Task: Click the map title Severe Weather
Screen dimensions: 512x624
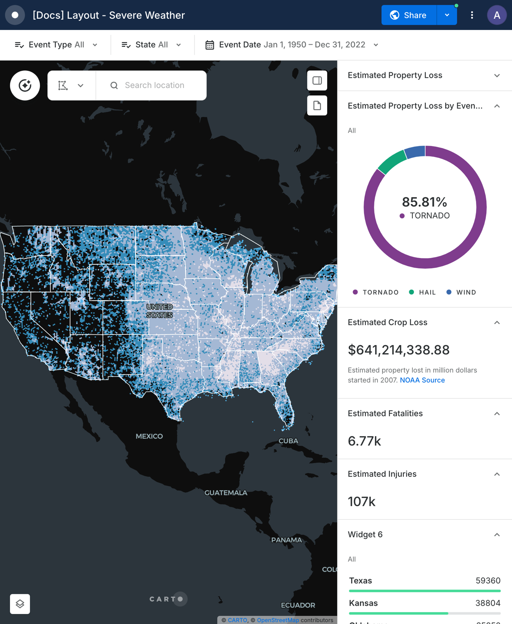Action: 109,15
